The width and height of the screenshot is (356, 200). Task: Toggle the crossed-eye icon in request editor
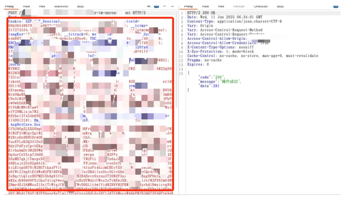149,6
